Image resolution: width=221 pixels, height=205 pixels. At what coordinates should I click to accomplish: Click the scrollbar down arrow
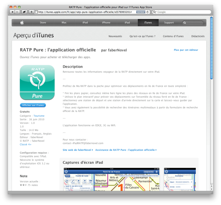[x=211, y=189]
